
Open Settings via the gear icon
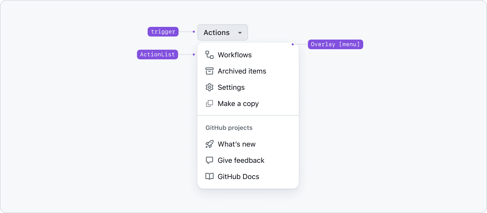coord(210,87)
